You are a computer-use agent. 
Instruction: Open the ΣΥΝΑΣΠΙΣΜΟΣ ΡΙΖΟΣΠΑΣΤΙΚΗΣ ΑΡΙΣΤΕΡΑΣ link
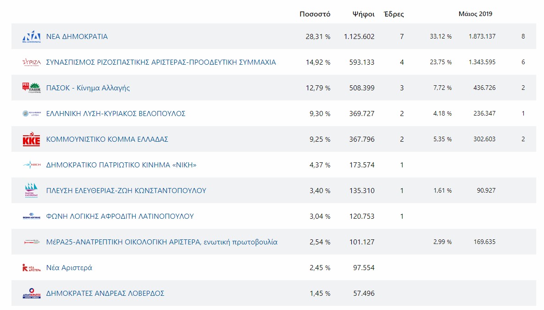pos(161,62)
